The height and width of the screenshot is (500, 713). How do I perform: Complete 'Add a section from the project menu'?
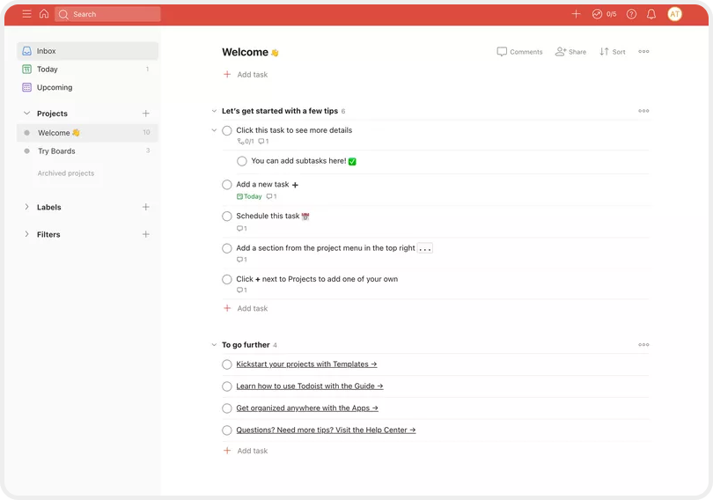(227, 248)
